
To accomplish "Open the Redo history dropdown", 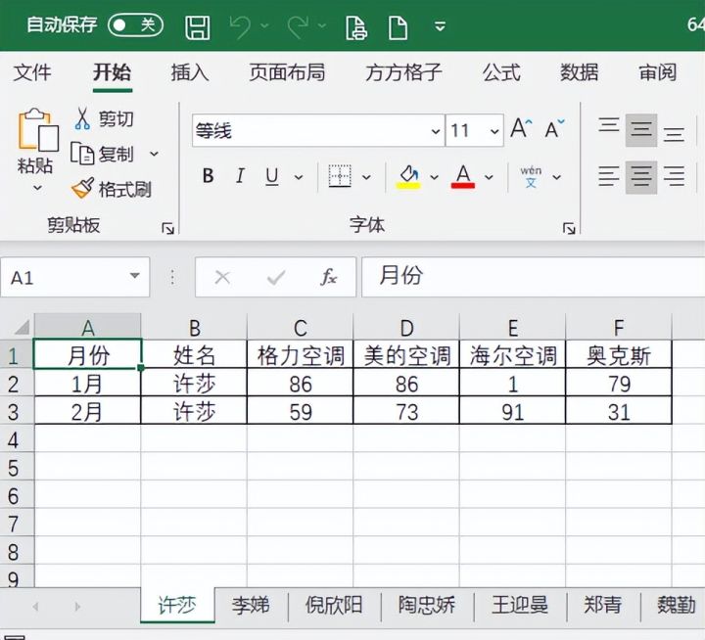I will pyautogui.click(x=322, y=25).
